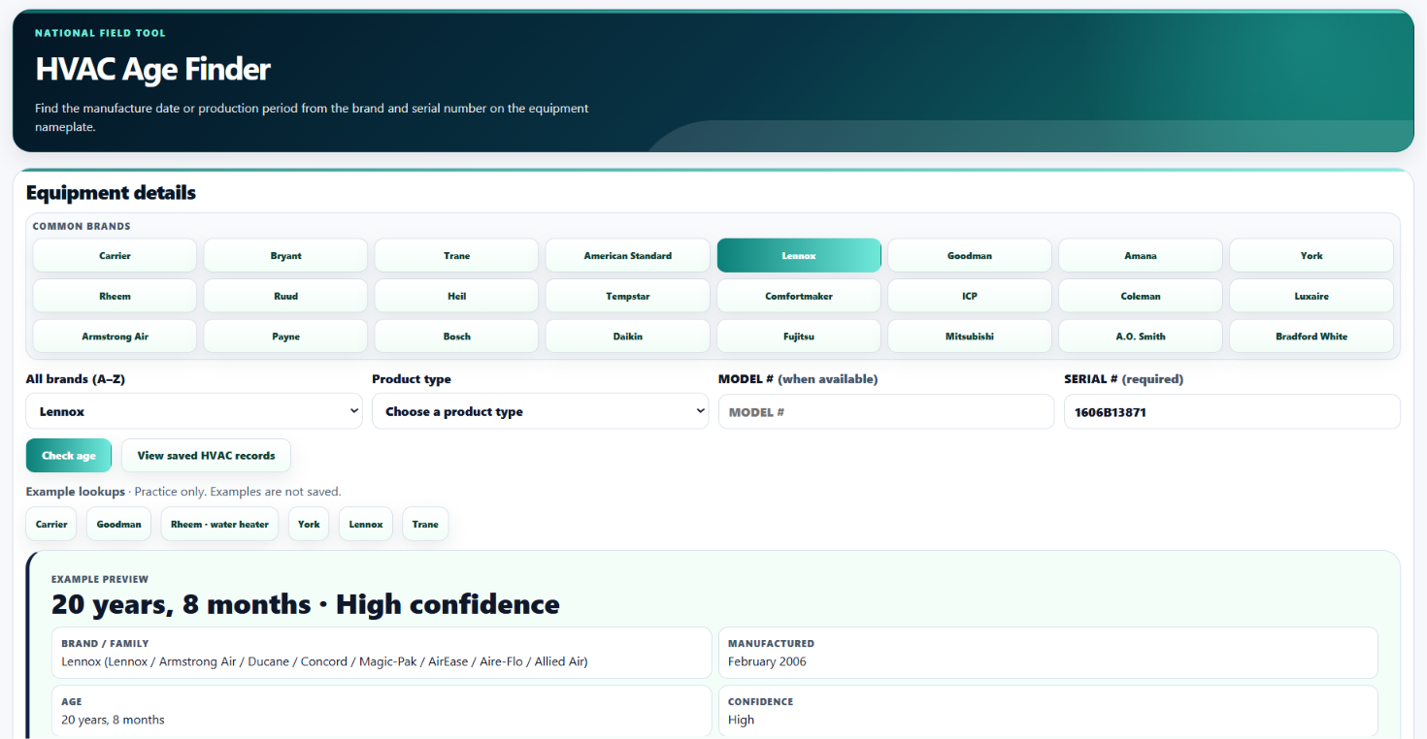
Task: Click the manufactured date 'February 2006'
Action: (x=767, y=661)
